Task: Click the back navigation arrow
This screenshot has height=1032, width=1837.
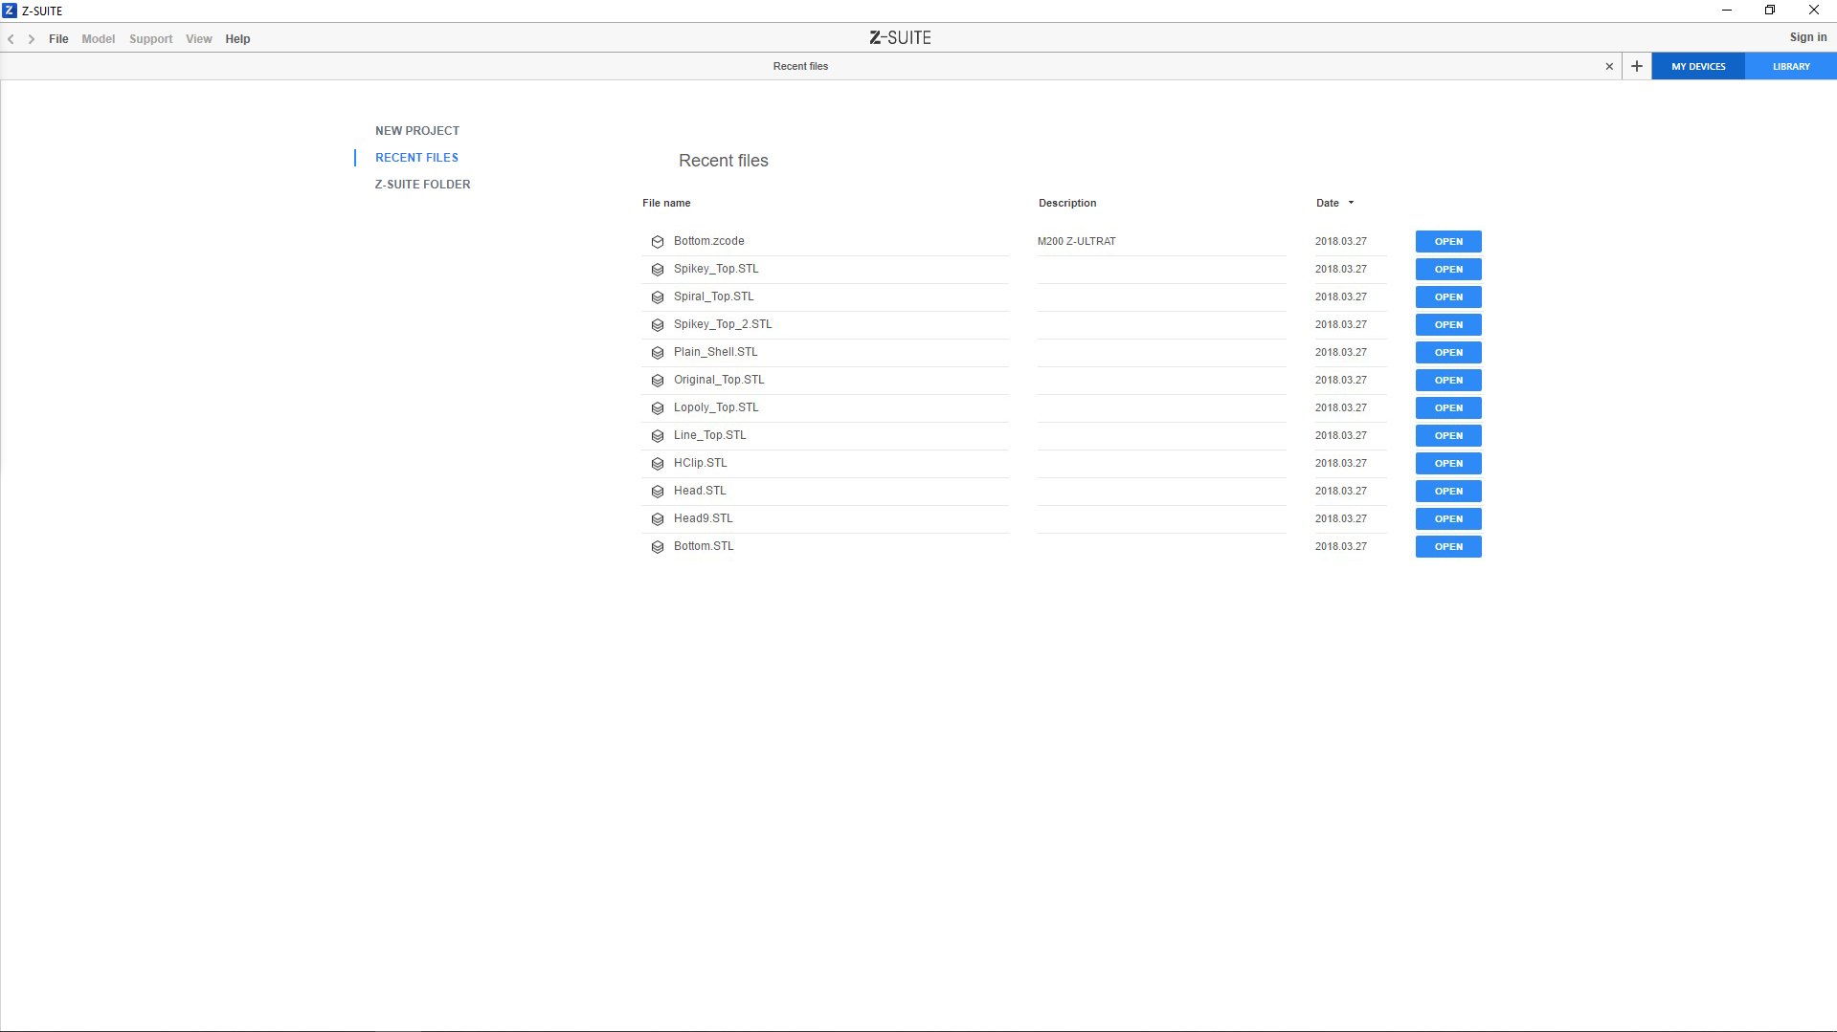Action: (x=11, y=39)
